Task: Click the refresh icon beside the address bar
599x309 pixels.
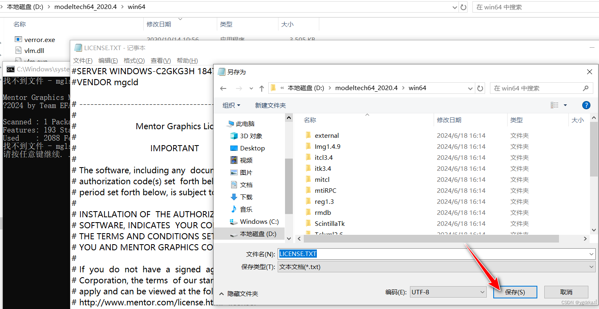Action: (x=481, y=88)
